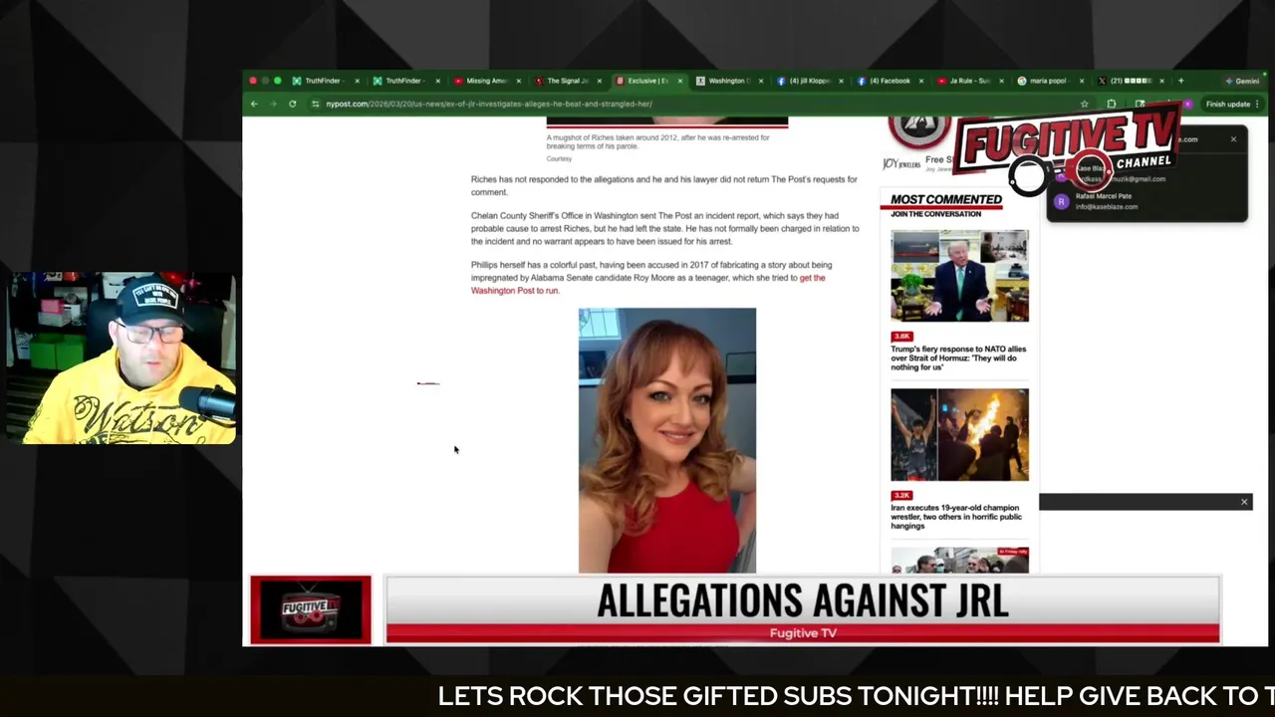This screenshot has height=717, width=1275.
Task: Close the Washington tab
Action: [761, 81]
